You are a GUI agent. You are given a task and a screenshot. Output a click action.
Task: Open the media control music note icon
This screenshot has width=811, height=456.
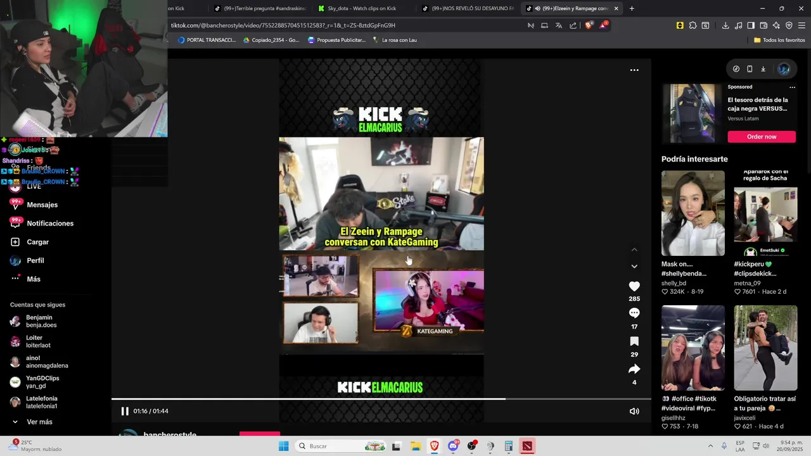click(x=738, y=25)
